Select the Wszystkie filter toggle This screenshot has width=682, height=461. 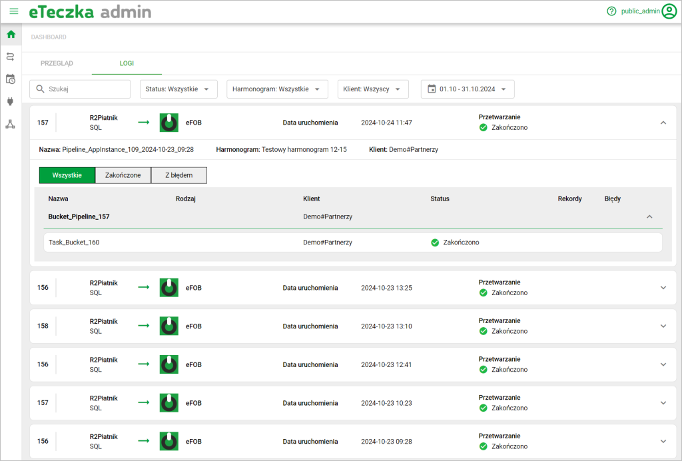pyautogui.click(x=67, y=175)
